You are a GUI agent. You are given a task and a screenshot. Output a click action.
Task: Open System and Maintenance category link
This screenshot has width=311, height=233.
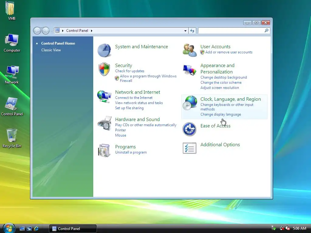click(x=142, y=46)
